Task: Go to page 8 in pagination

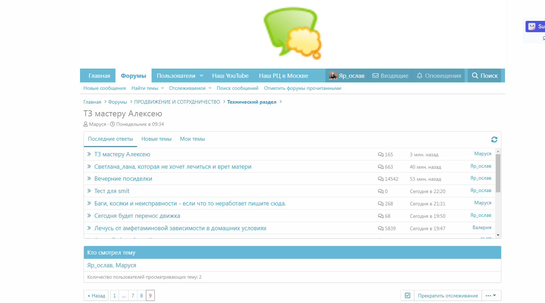Action: point(141,296)
